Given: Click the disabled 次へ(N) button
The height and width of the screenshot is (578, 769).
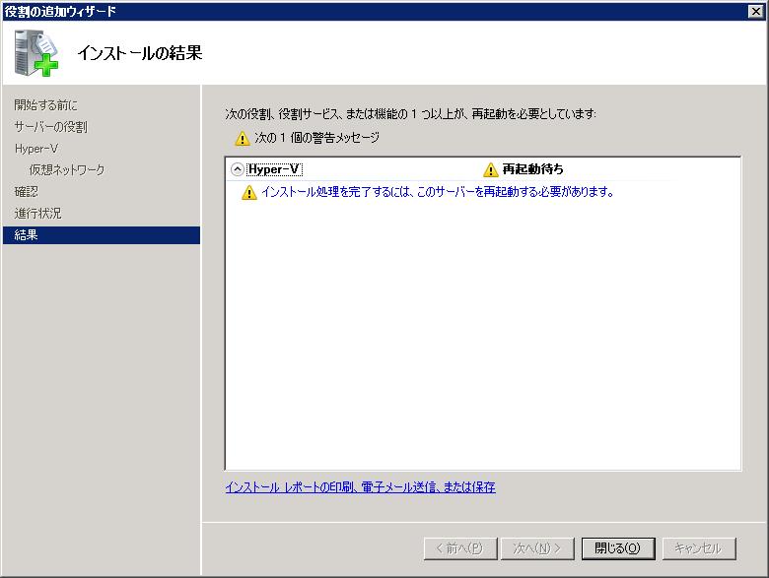Looking at the screenshot, I should tap(537, 548).
